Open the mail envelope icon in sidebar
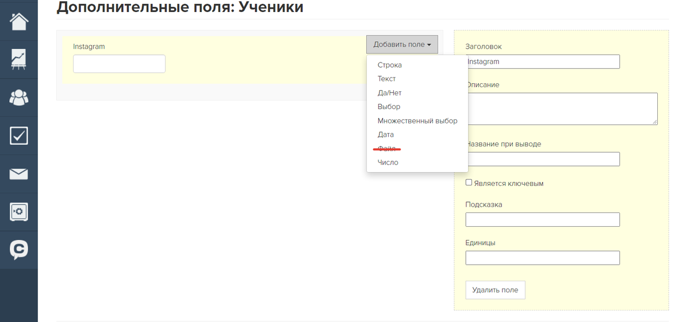 tap(19, 174)
